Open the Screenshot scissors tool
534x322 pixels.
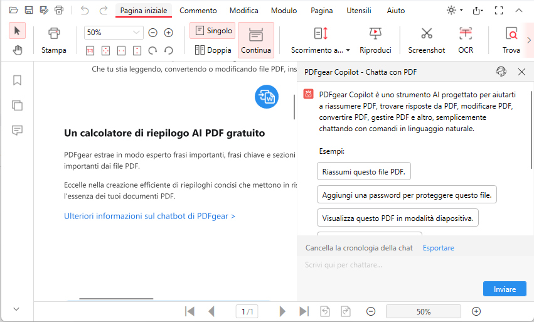[426, 40]
